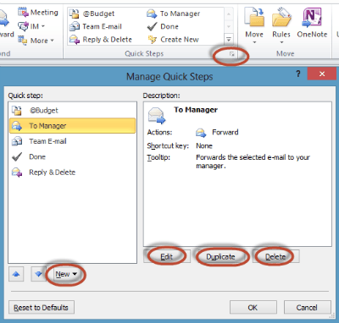Cancel the Manage Quick Steps dialog
Screen dimensions: 339x323
click(308, 307)
